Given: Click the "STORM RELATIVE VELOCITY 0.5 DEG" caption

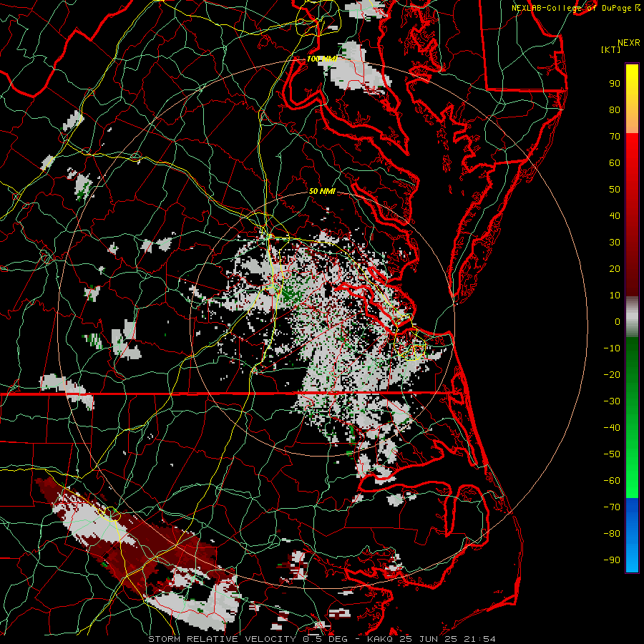Looking at the screenshot, I should pos(248,639).
